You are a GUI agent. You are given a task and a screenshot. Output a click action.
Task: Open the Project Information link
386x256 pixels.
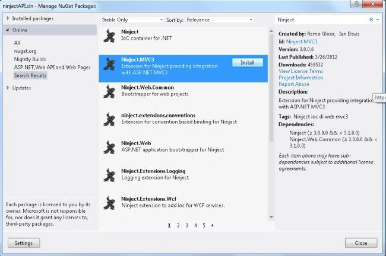300,78
